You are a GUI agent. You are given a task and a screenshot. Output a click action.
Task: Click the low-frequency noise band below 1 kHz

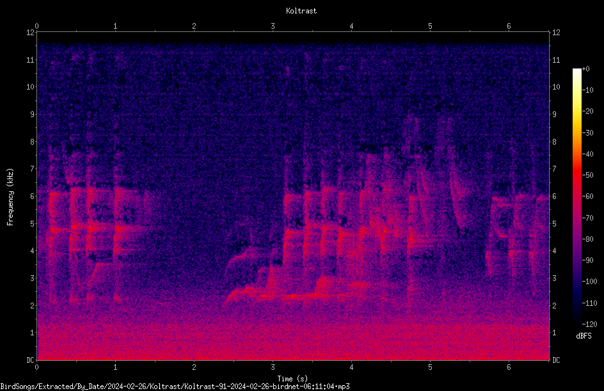293,343
